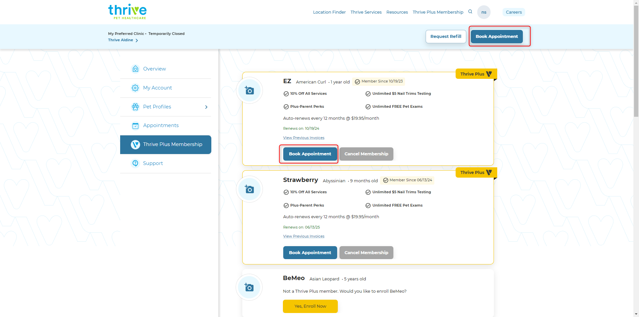Click 'Member Since 10/19/23' label
The width and height of the screenshot is (639, 317).
click(382, 81)
